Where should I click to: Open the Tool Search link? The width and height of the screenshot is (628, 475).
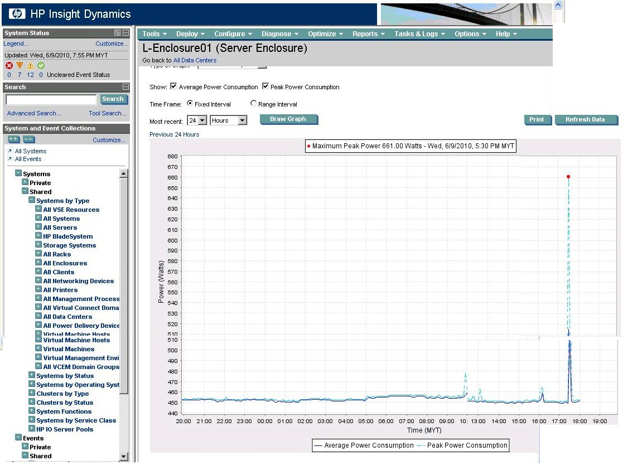click(x=107, y=113)
